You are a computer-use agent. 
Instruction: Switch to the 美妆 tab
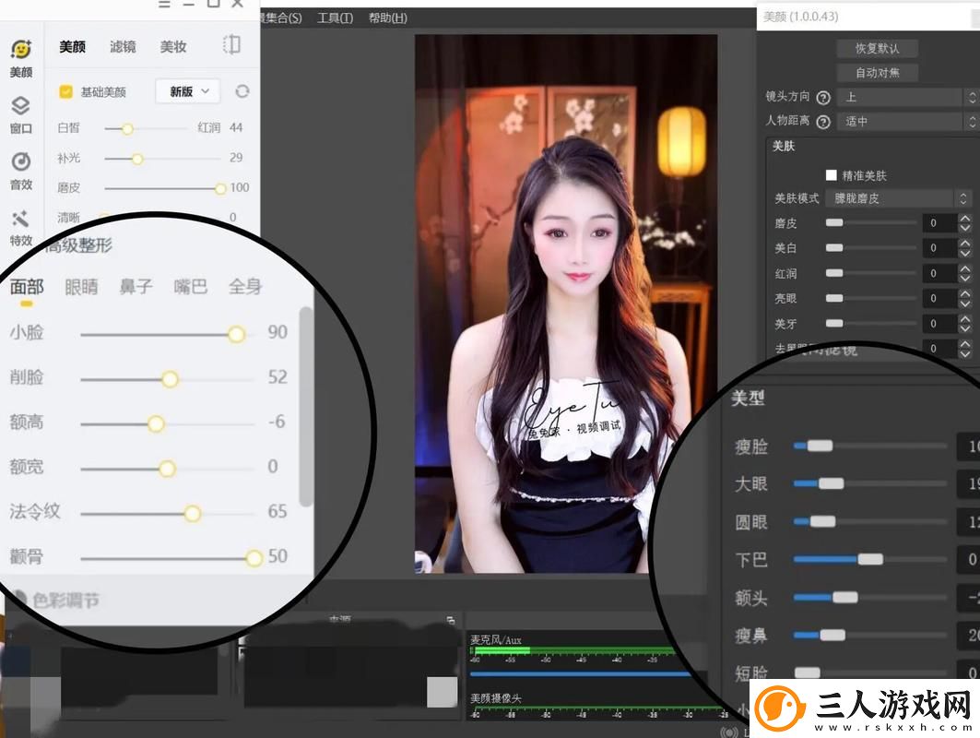173,46
